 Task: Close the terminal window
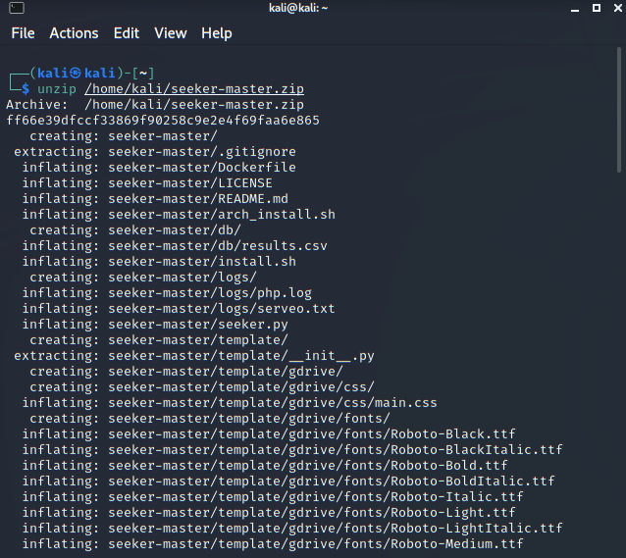pyautogui.click(x=617, y=8)
